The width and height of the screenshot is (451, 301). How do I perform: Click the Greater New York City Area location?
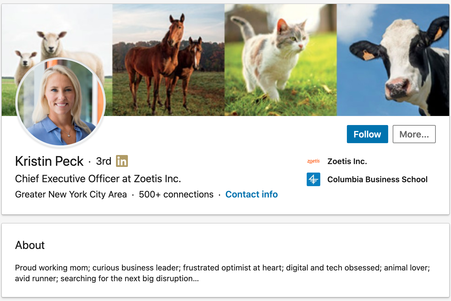click(x=71, y=194)
